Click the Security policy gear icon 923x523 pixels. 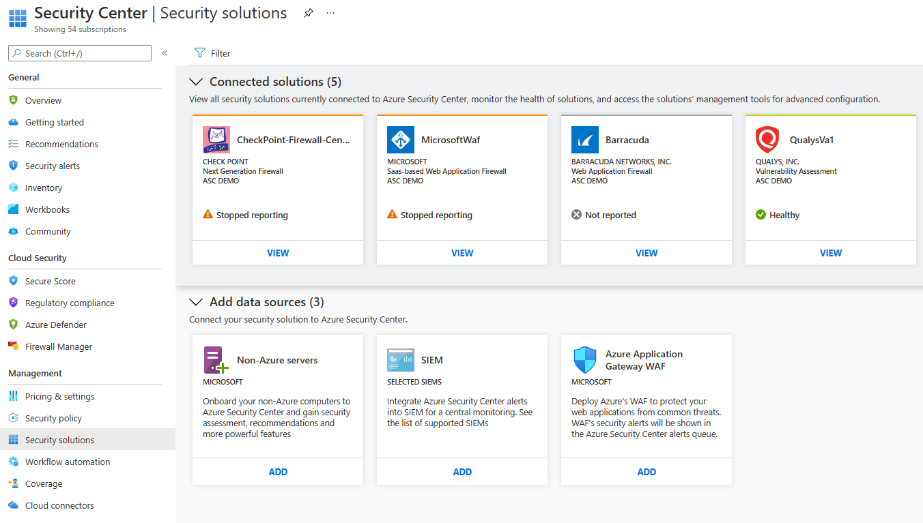tap(13, 418)
